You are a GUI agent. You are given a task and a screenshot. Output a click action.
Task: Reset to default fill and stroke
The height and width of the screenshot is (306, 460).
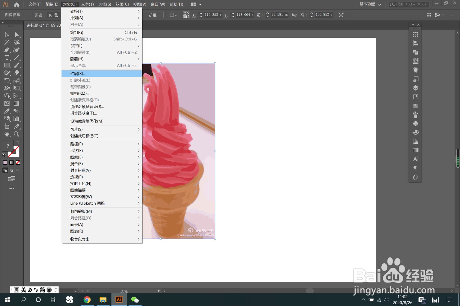4,155
